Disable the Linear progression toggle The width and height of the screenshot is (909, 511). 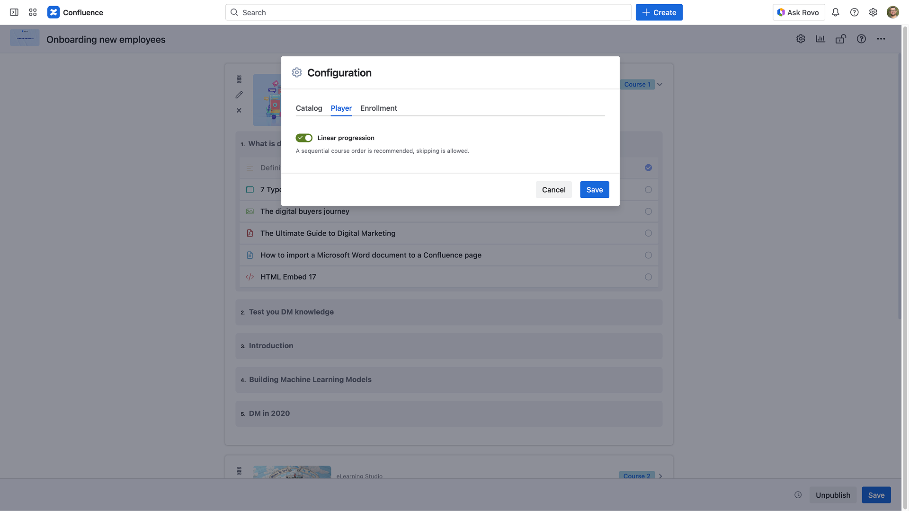(x=304, y=138)
